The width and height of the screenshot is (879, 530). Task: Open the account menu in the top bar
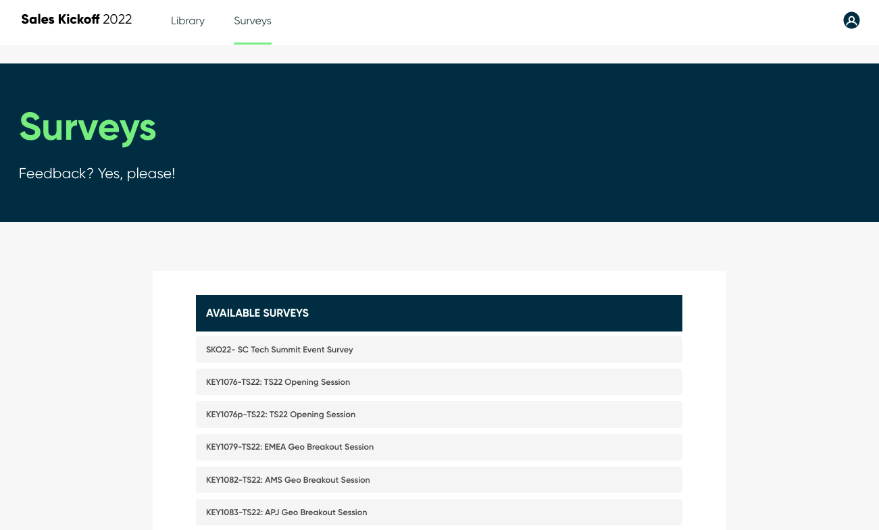pyautogui.click(x=851, y=20)
